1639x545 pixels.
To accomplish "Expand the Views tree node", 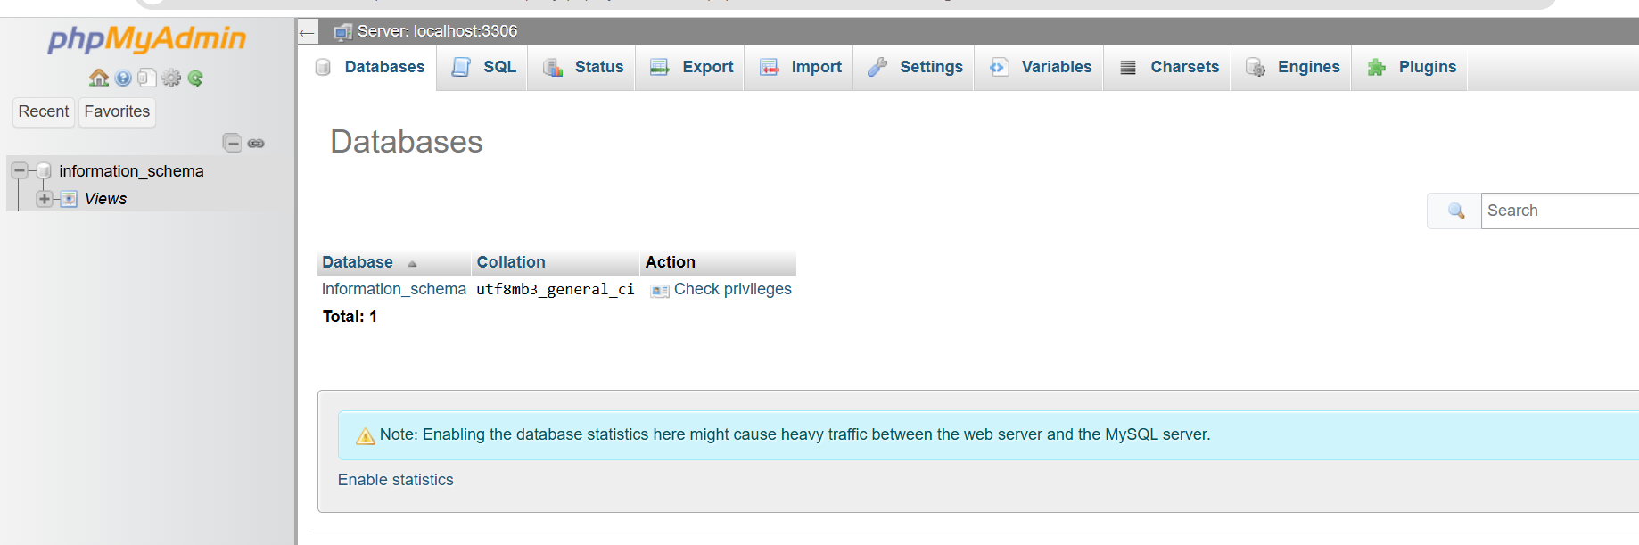I will point(44,199).
